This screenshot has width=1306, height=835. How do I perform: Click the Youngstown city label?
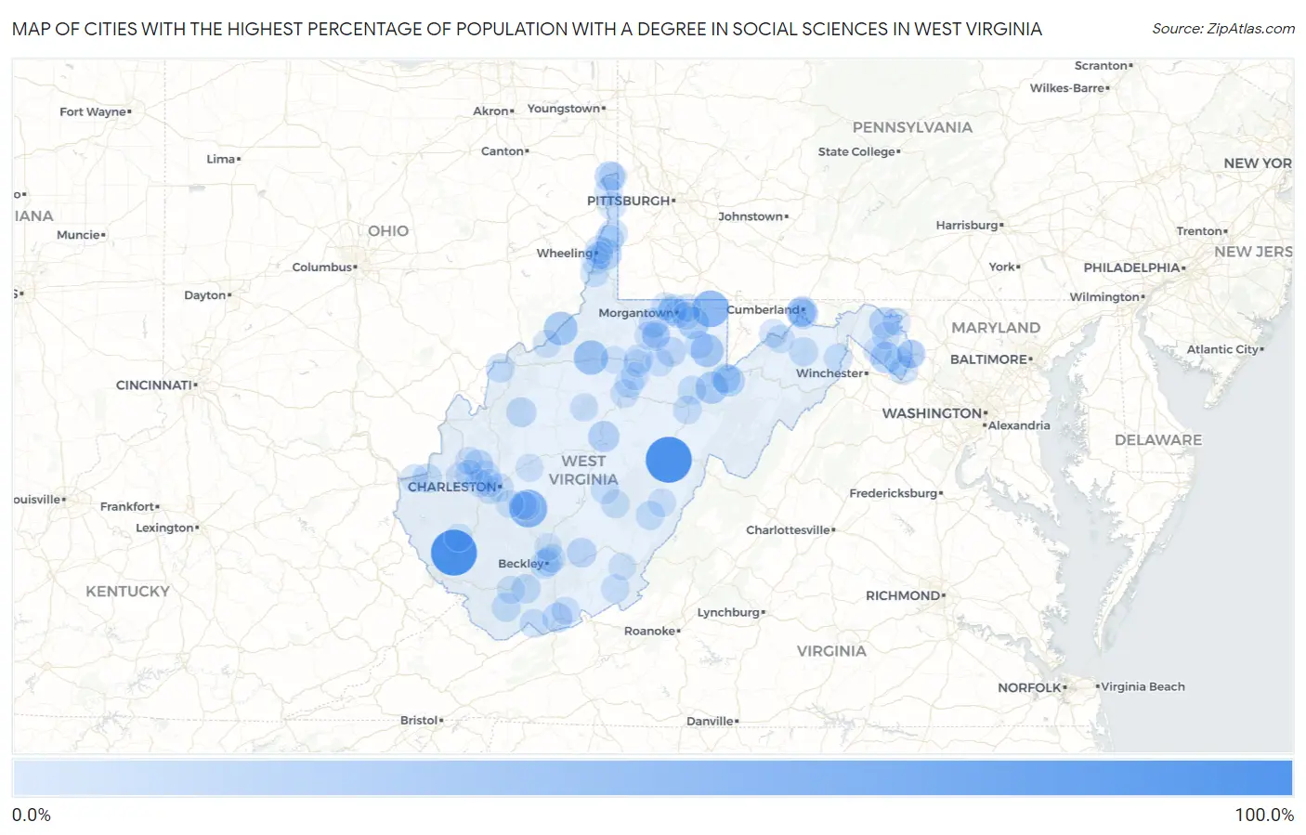(x=564, y=109)
